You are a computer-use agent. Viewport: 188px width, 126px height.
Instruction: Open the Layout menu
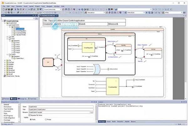(31, 6)
